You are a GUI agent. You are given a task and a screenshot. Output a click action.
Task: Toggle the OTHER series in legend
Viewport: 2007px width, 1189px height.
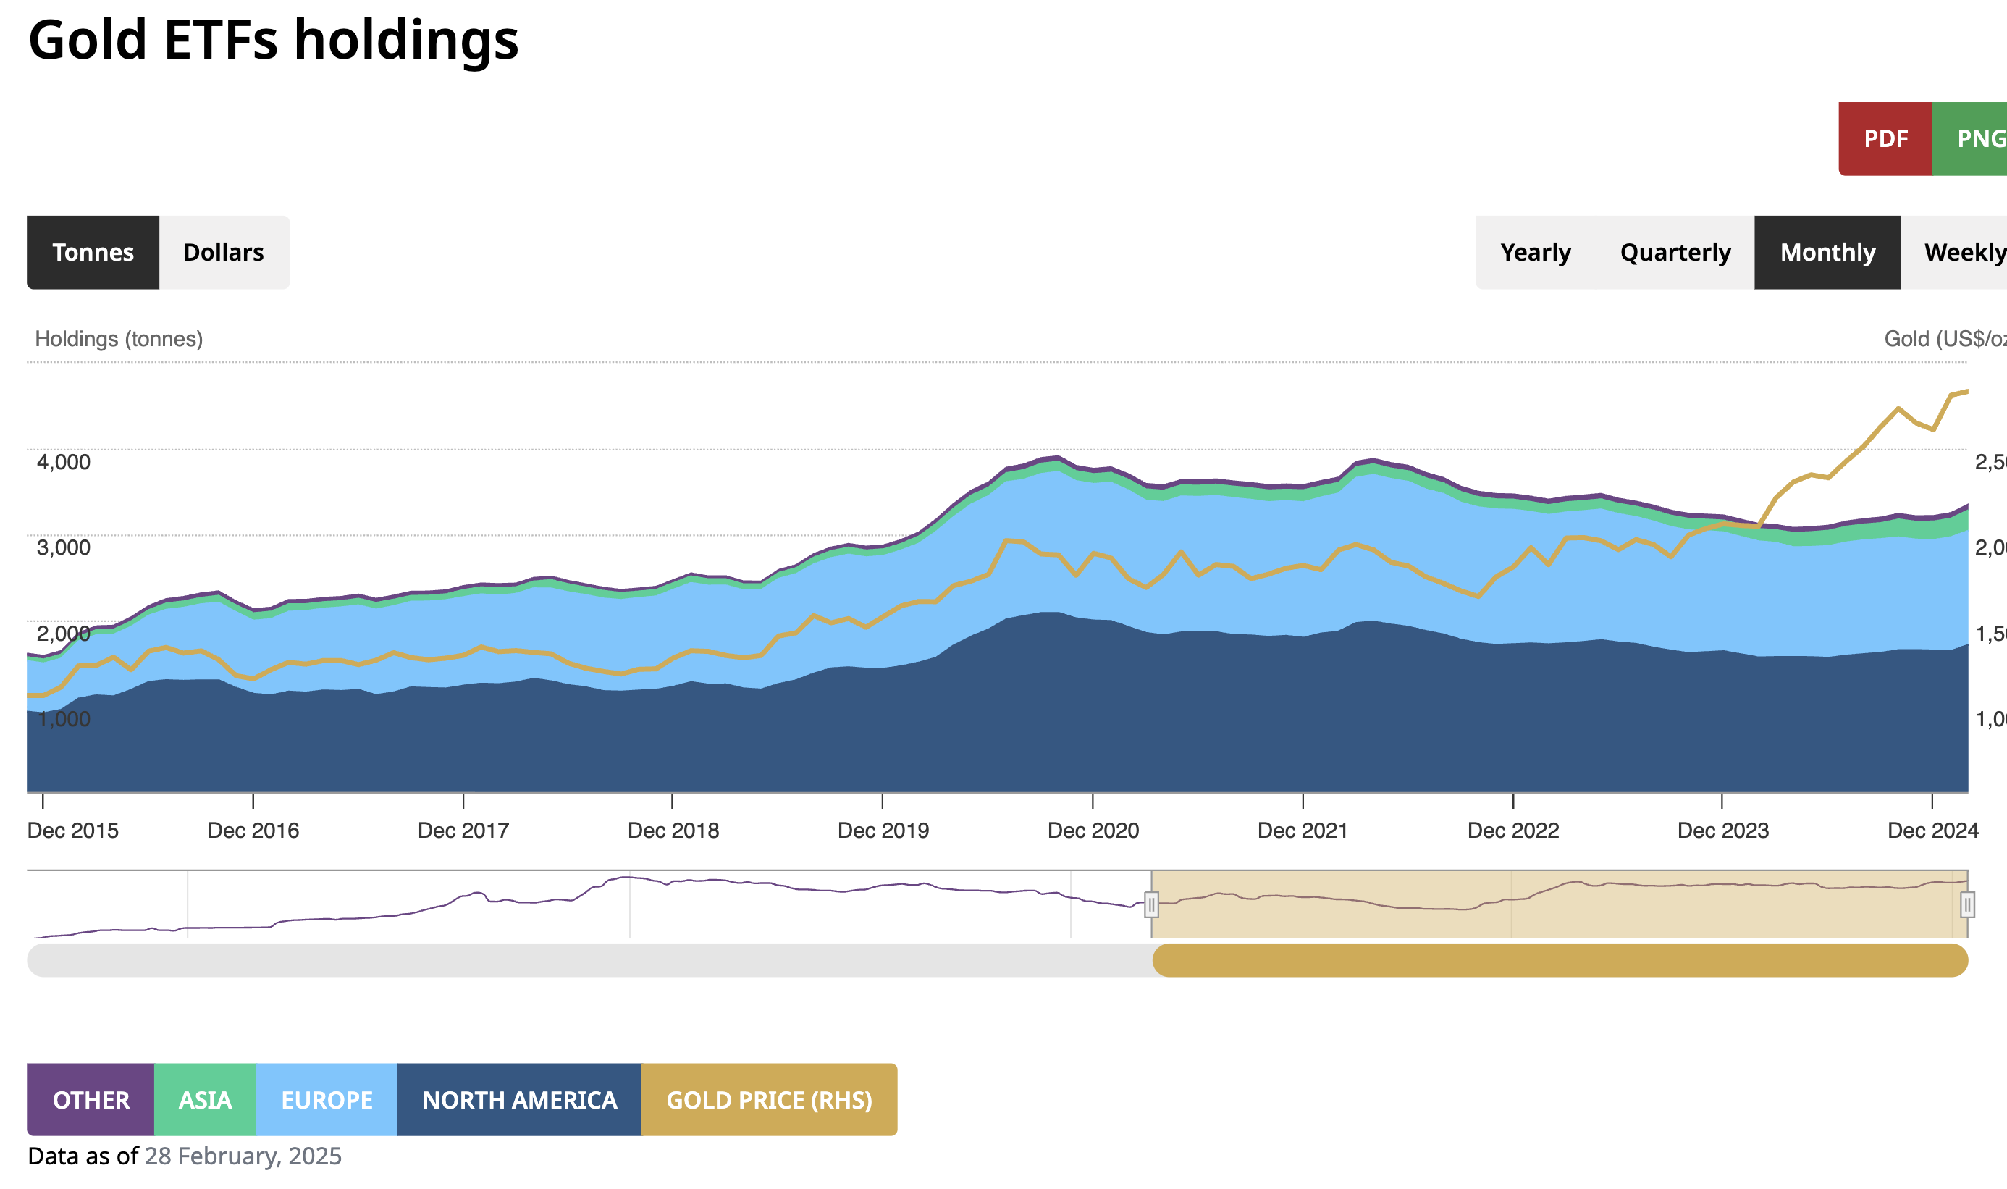click(x=91, y=1099)
